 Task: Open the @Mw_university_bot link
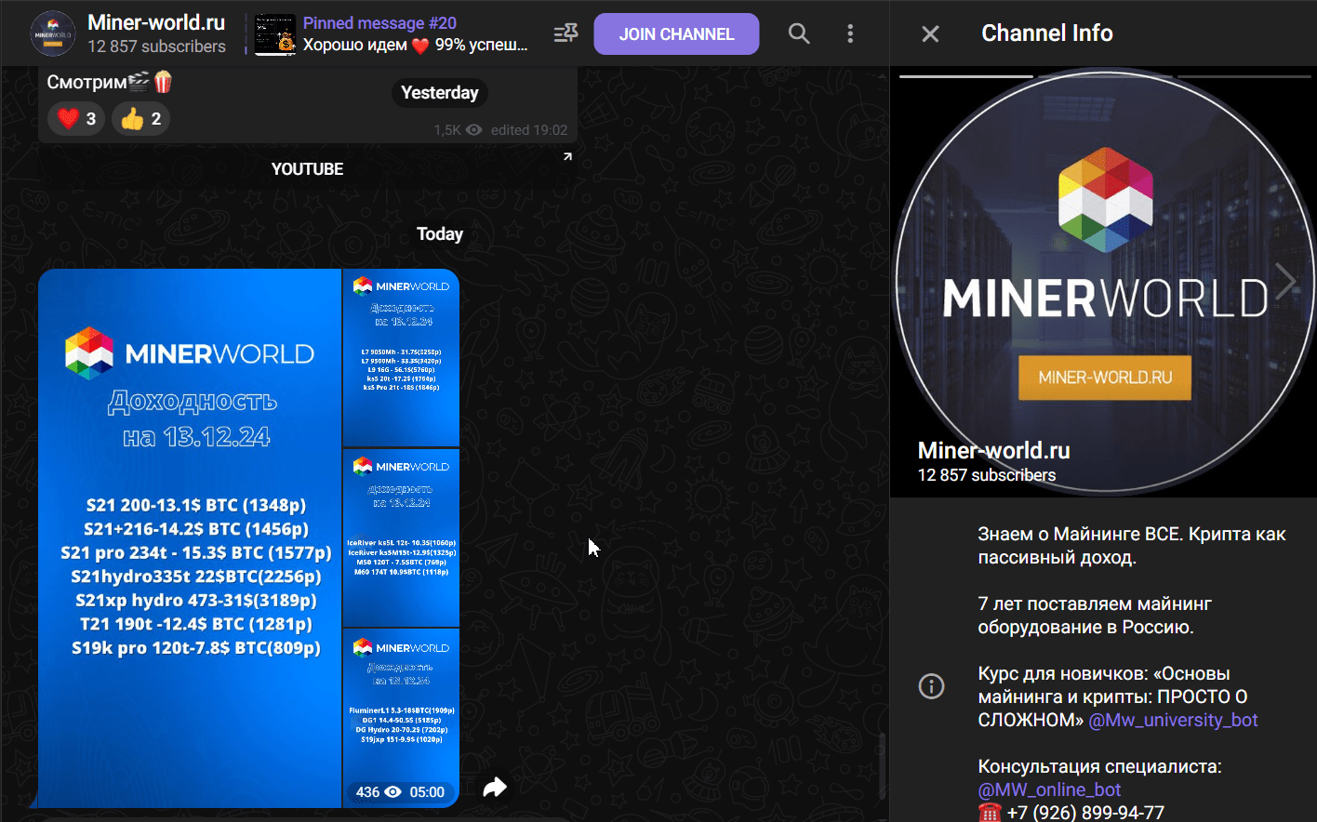click(1173, 721)
